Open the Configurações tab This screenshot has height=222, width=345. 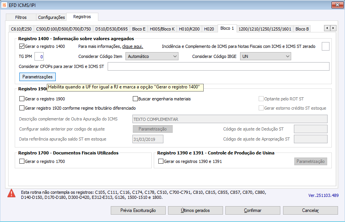point(51,17)
